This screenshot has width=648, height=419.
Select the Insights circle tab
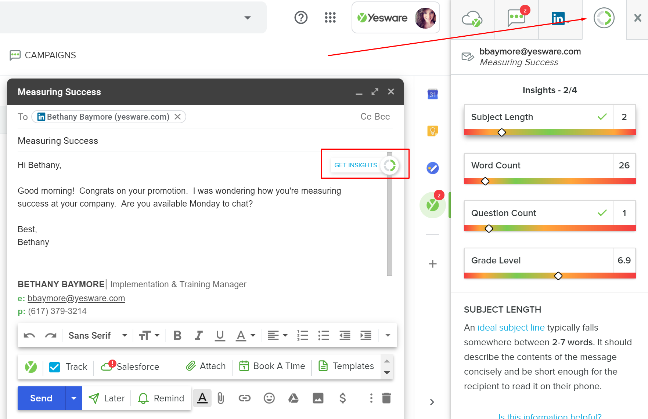[604, 18]
